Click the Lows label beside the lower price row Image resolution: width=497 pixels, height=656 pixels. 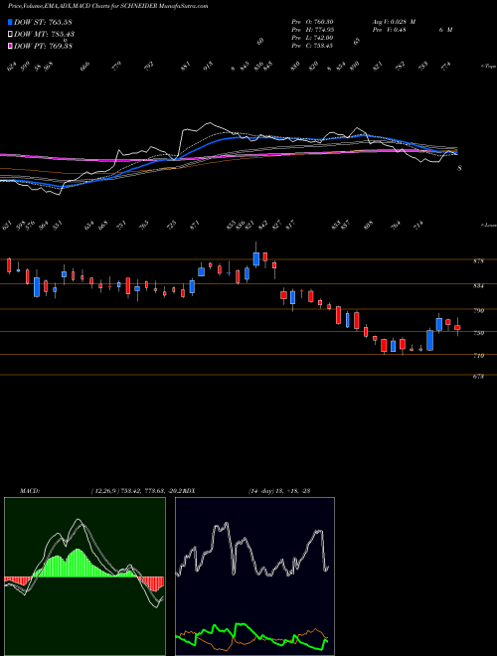coord(489,225)
